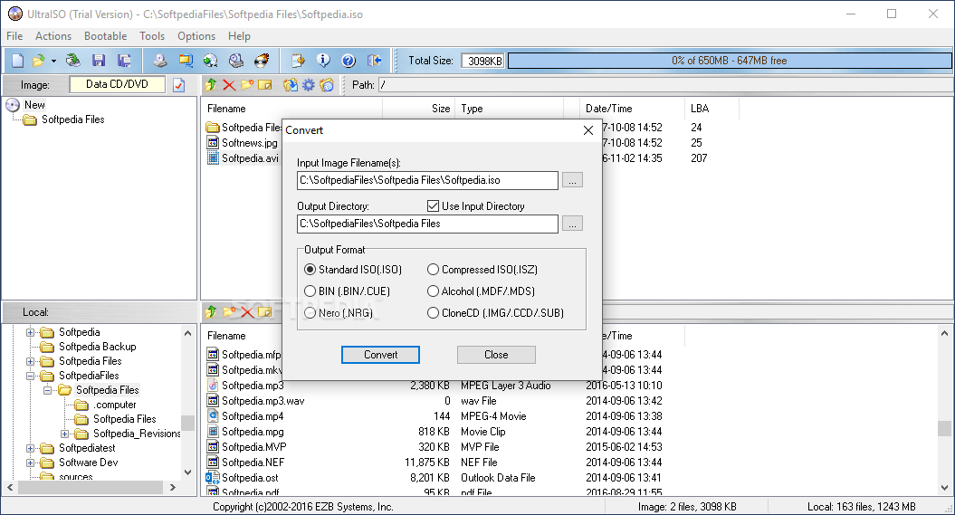This screenshot has width=955, height=515.
Task: Click the 650MB capacity usage bar
Action: click(730, 61)
